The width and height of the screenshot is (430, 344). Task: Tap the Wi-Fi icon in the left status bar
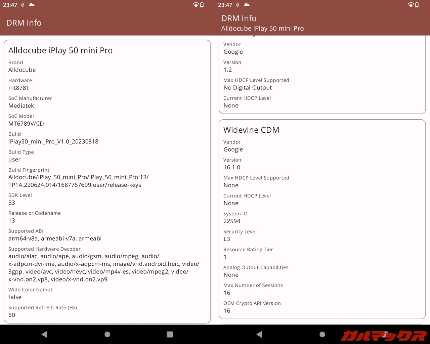tap(196, 5)
